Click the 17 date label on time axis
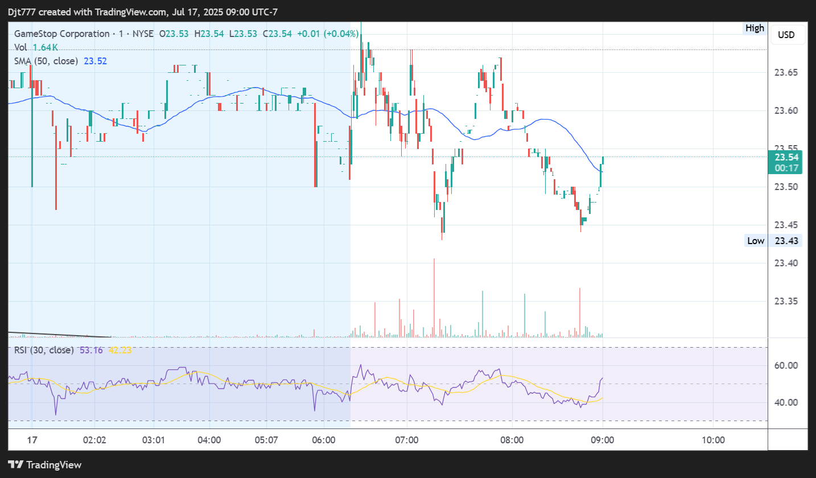 click(32, 440)
